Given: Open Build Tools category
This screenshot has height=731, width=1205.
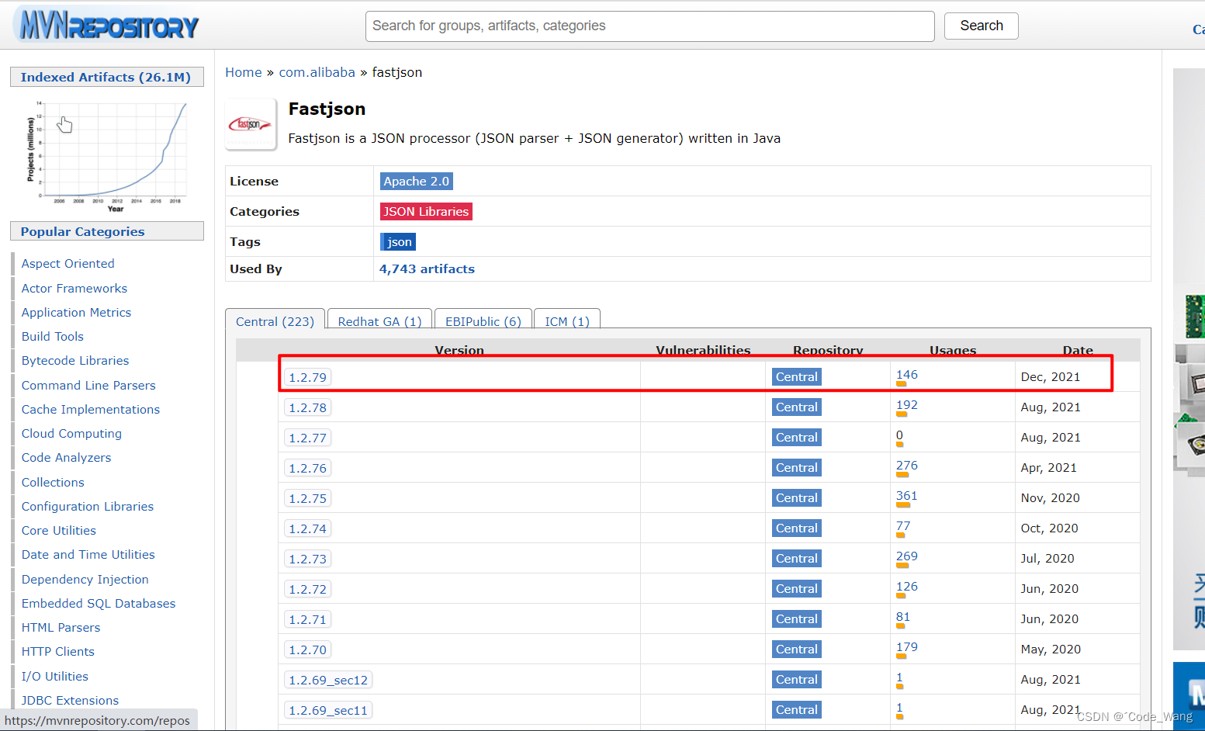Looking at the screenshot, I should click(52, 336).
